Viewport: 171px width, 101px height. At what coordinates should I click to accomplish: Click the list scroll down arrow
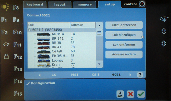coord(99,64)
